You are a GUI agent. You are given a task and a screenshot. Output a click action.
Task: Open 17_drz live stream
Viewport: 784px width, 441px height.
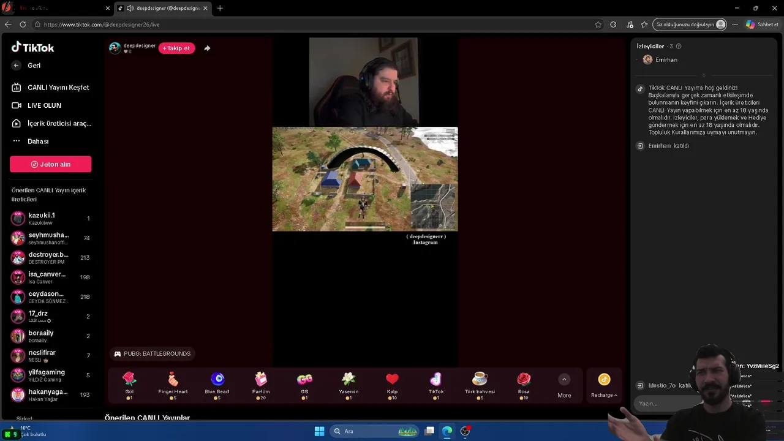[x=51, y=317]
